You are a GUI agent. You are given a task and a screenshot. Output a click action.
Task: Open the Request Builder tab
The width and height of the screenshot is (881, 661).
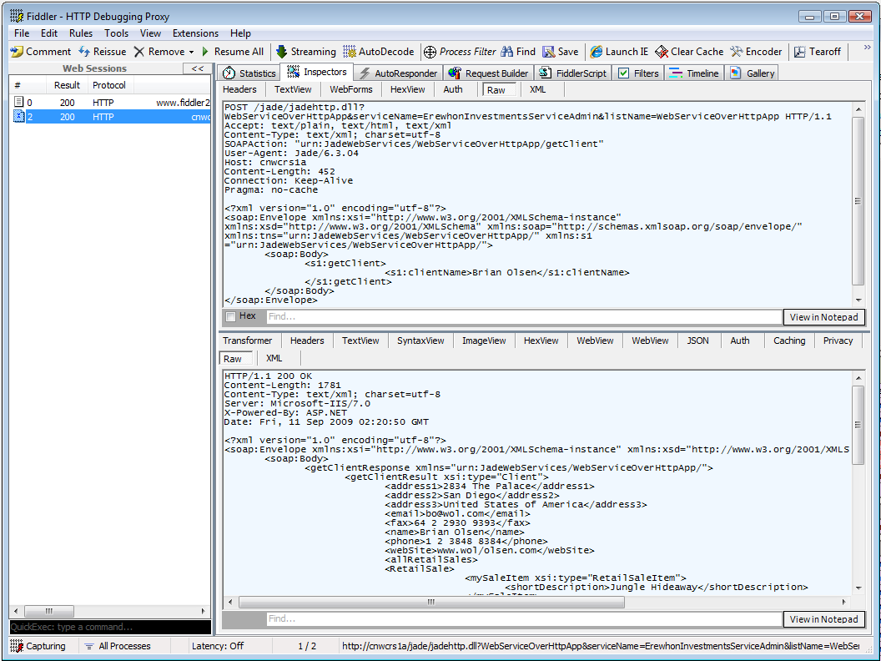(488, 73)
